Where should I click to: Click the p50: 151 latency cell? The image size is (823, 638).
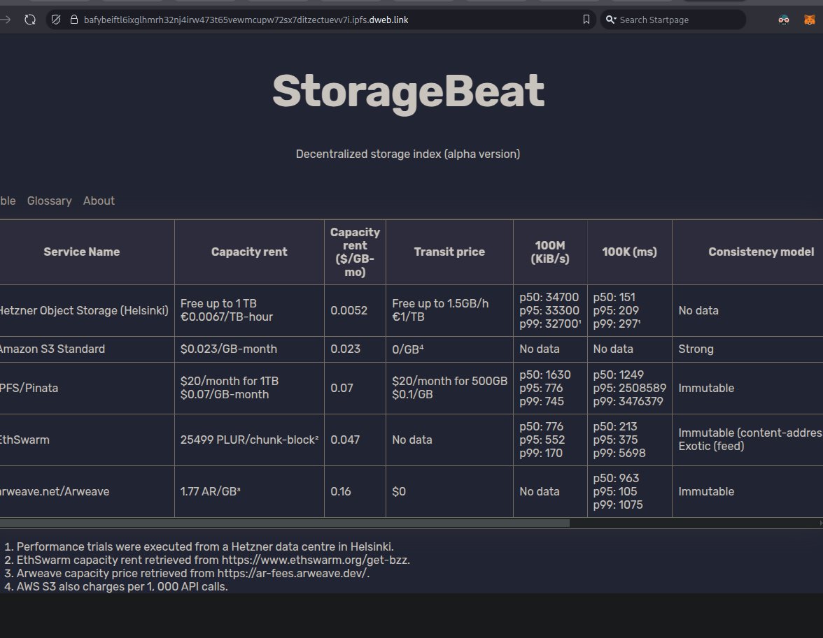[x=629, y=310]
